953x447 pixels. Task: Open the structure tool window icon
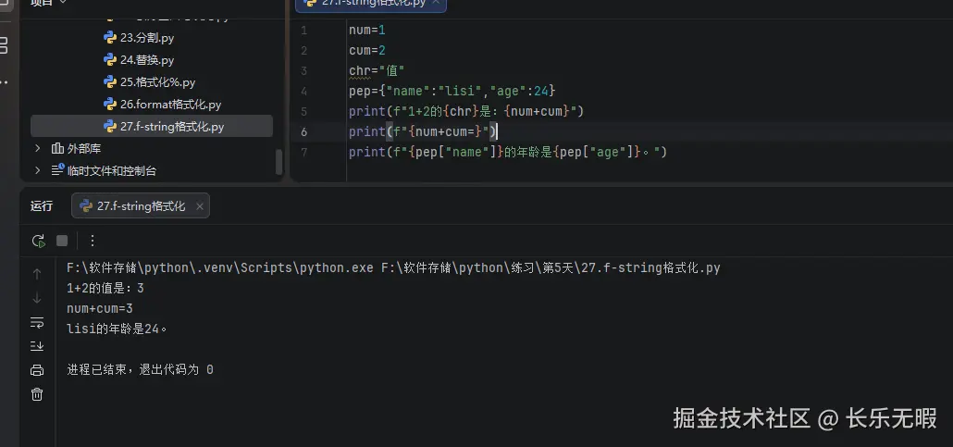coord(3,44)
